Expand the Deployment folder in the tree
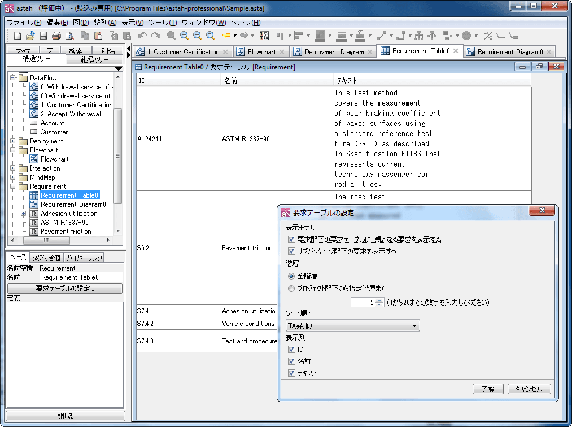The height and width of the screenshot is (427, 572). click(x=13, y=141)
